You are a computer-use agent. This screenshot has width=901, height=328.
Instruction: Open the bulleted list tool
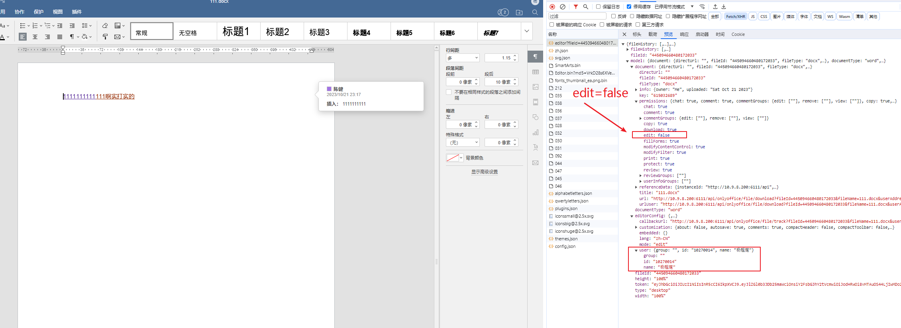tap(23, 26)
